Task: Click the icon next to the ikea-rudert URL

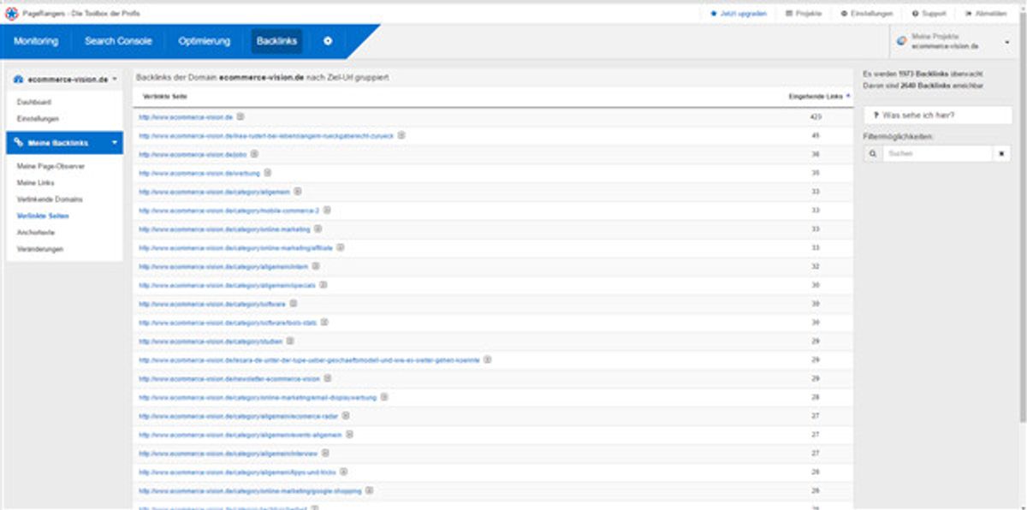Action: (x=401, y=135)
